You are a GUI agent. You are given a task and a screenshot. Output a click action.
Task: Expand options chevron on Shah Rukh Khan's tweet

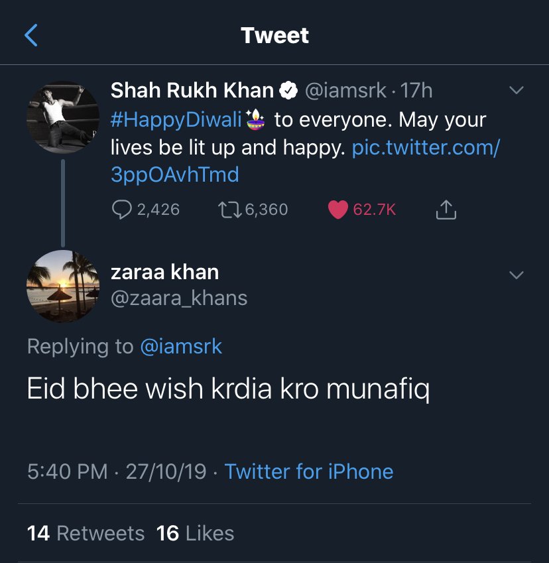[515, 90]
